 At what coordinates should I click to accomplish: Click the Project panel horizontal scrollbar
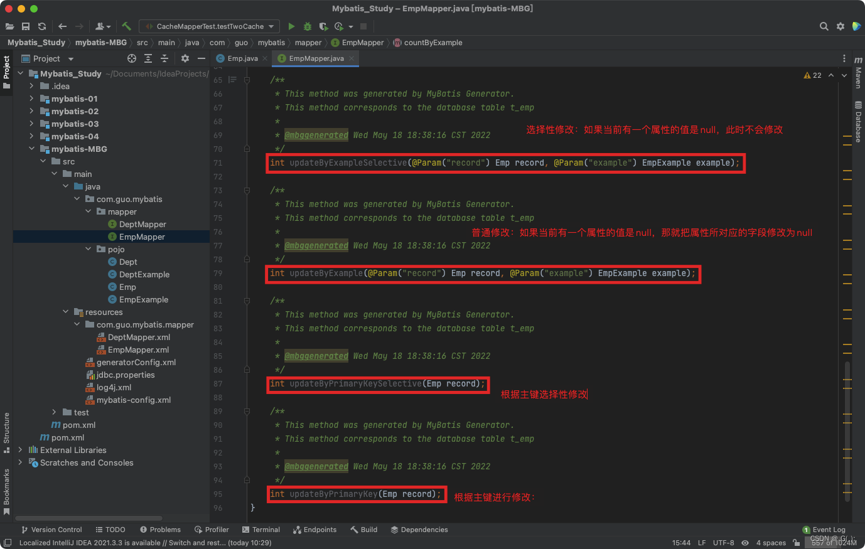click(x=89, y=518)
